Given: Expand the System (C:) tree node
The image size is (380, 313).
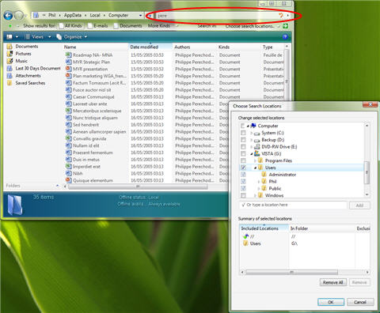Looking at the screenshot, I should tap(251, 133).
